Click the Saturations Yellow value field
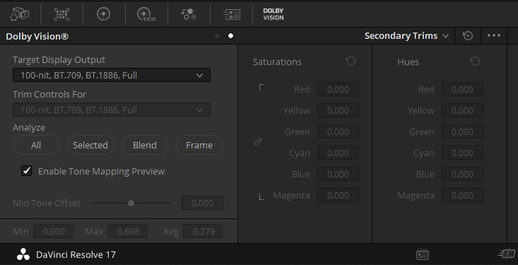Image resolution: width=518 pixels, height=265 pixels. pos(338,110)
